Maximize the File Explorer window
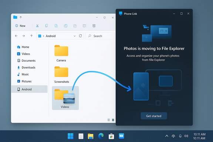 (105, 17)
